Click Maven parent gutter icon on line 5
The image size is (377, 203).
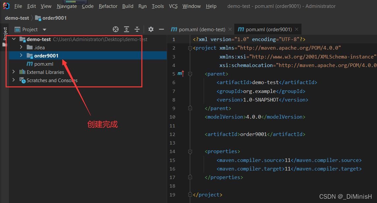181,74
